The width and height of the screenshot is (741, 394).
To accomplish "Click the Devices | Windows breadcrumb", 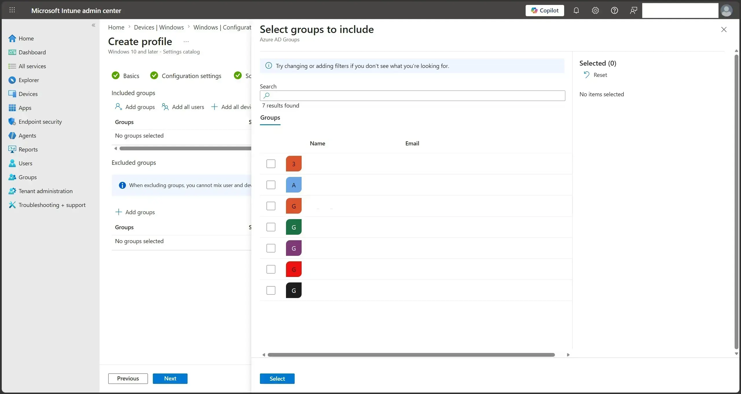I will (159, 27).
